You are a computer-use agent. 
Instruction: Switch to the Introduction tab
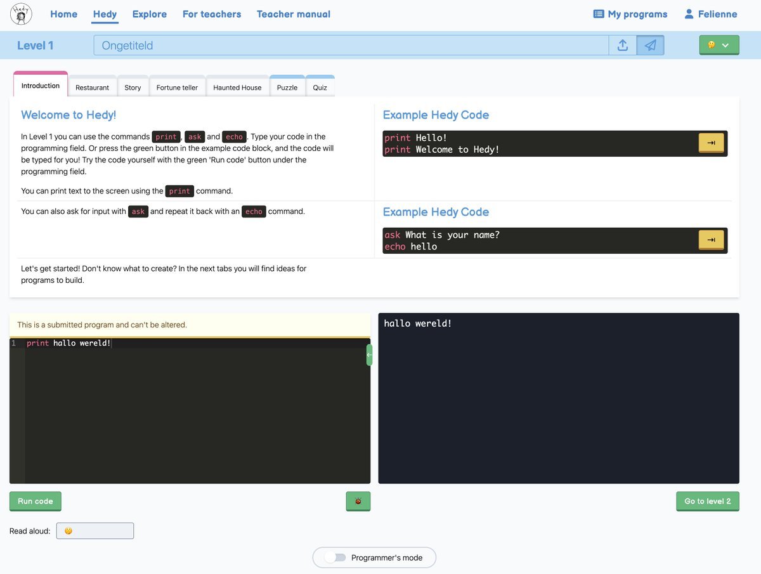coord(41,86)
